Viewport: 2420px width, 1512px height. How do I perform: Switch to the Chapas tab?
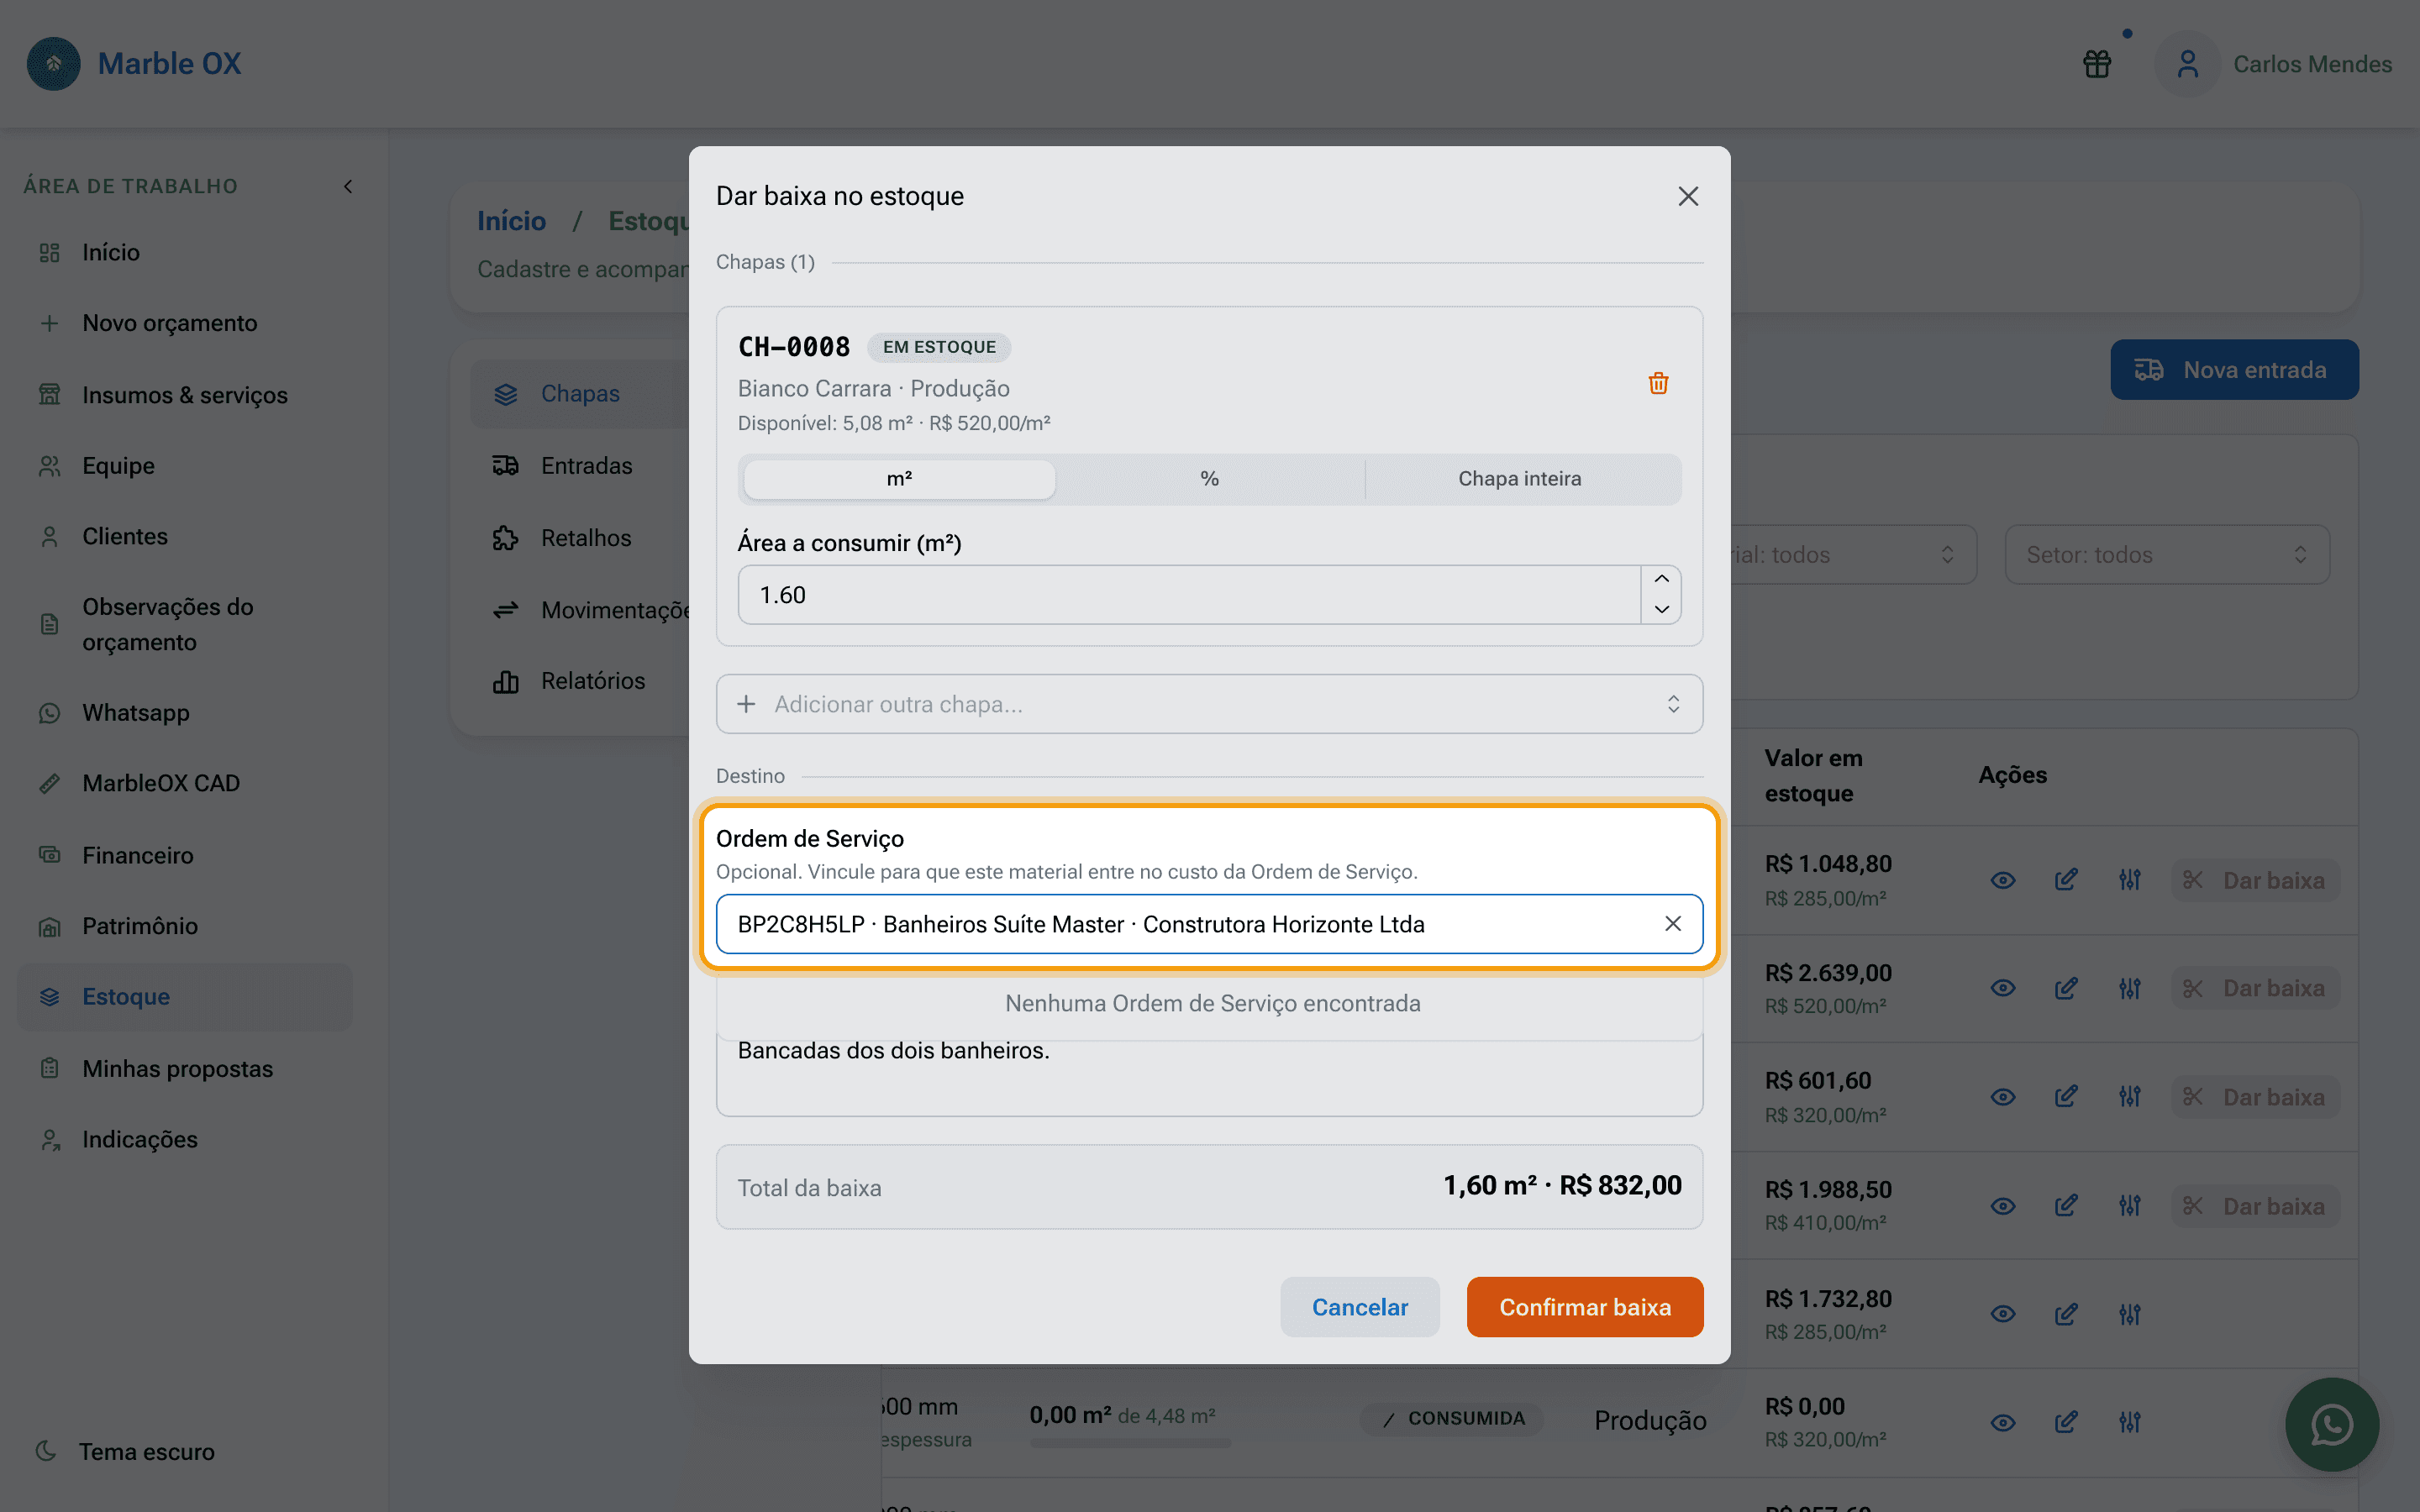(x=580, y=394)
